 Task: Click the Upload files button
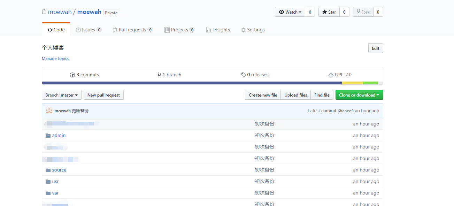pos(296,95)
